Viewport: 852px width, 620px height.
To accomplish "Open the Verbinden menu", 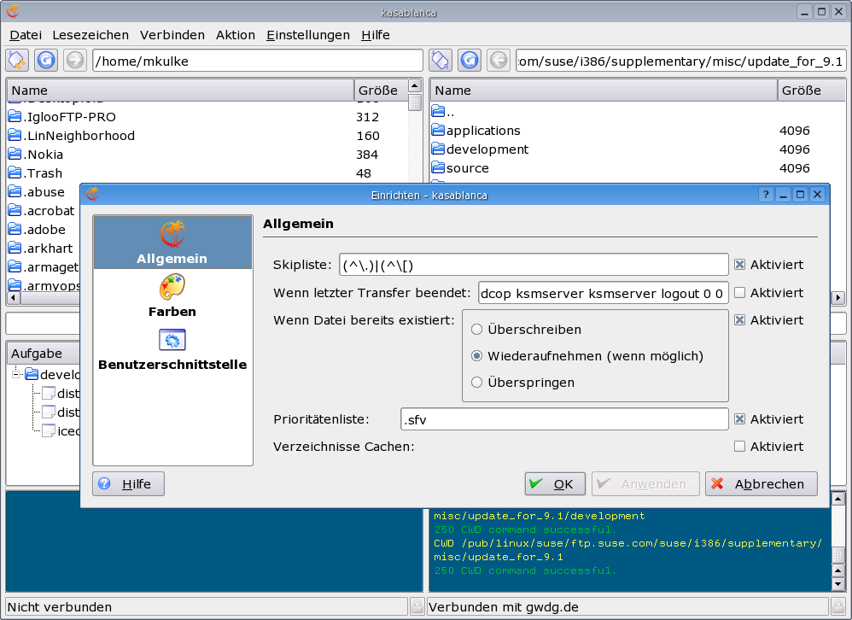I will click(172, 35).
